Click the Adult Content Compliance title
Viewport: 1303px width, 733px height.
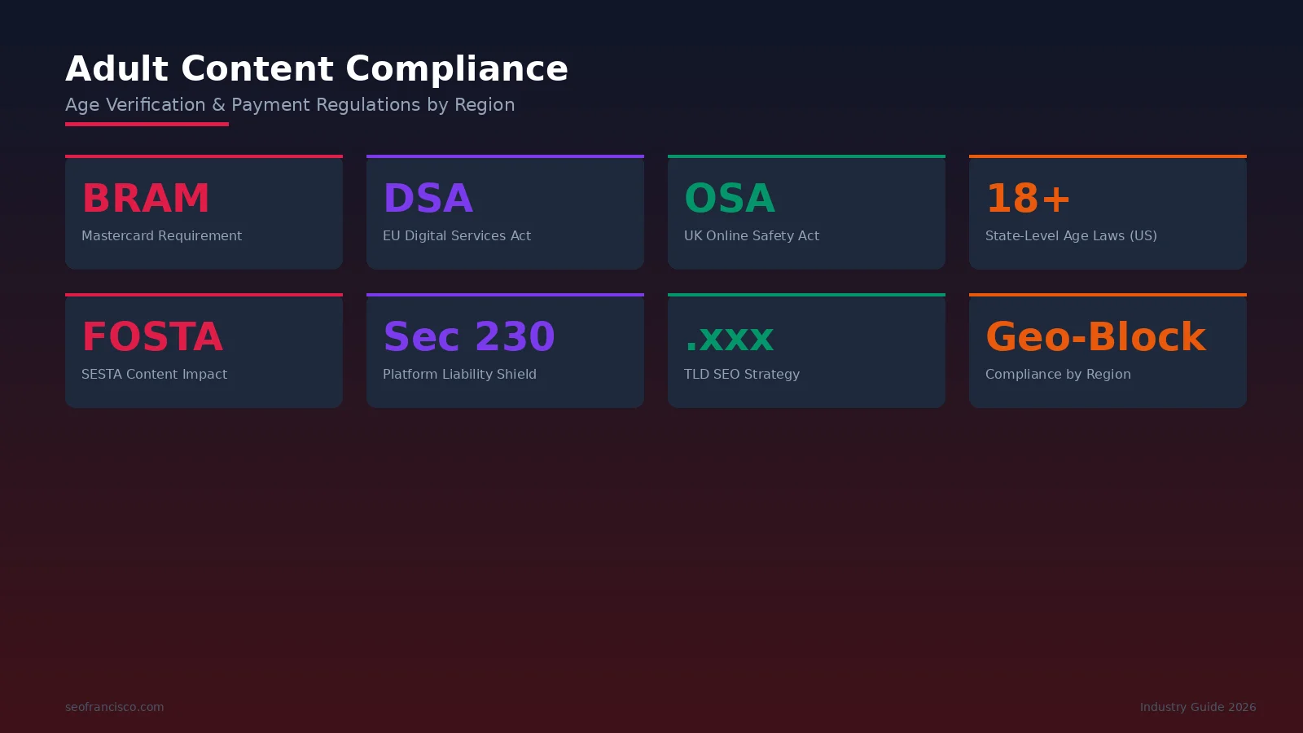click(317, 68)
